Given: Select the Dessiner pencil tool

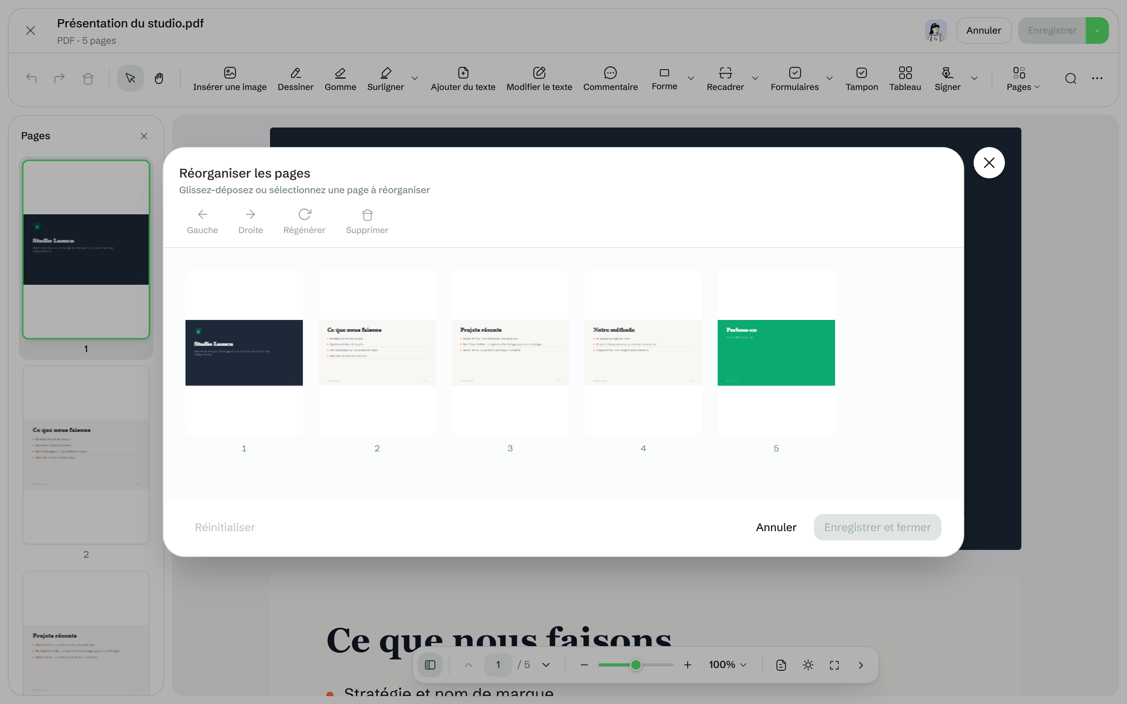Looking at the screenshot, I should click(x=295, y=79).
